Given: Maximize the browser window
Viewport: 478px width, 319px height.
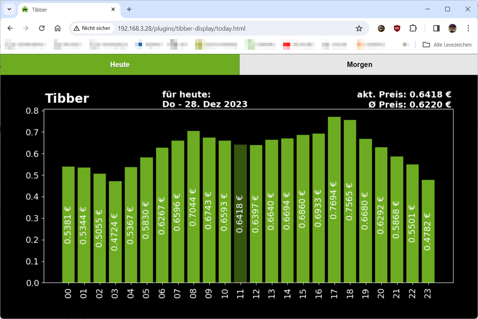Looking at the screenshot, I should 447,9.
